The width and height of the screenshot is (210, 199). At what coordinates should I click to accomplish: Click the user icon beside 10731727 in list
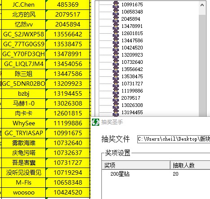pyautogui.click(x=116, y=84)
